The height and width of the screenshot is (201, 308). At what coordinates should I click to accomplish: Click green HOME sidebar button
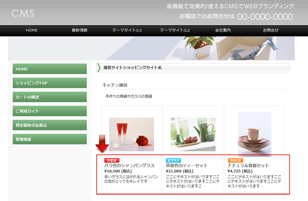pos(50,69)
